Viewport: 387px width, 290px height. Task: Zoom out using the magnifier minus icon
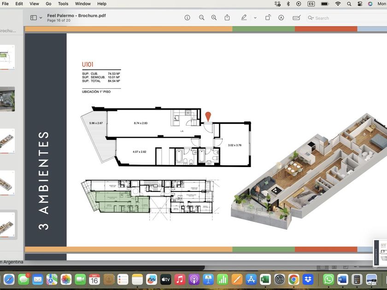202,17
